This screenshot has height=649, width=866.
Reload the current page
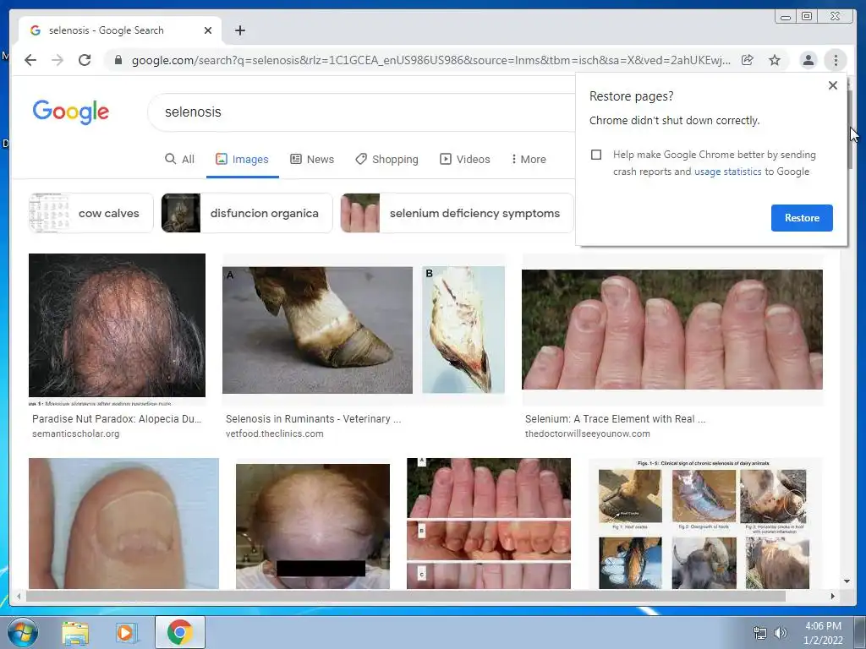pos(85,60)
